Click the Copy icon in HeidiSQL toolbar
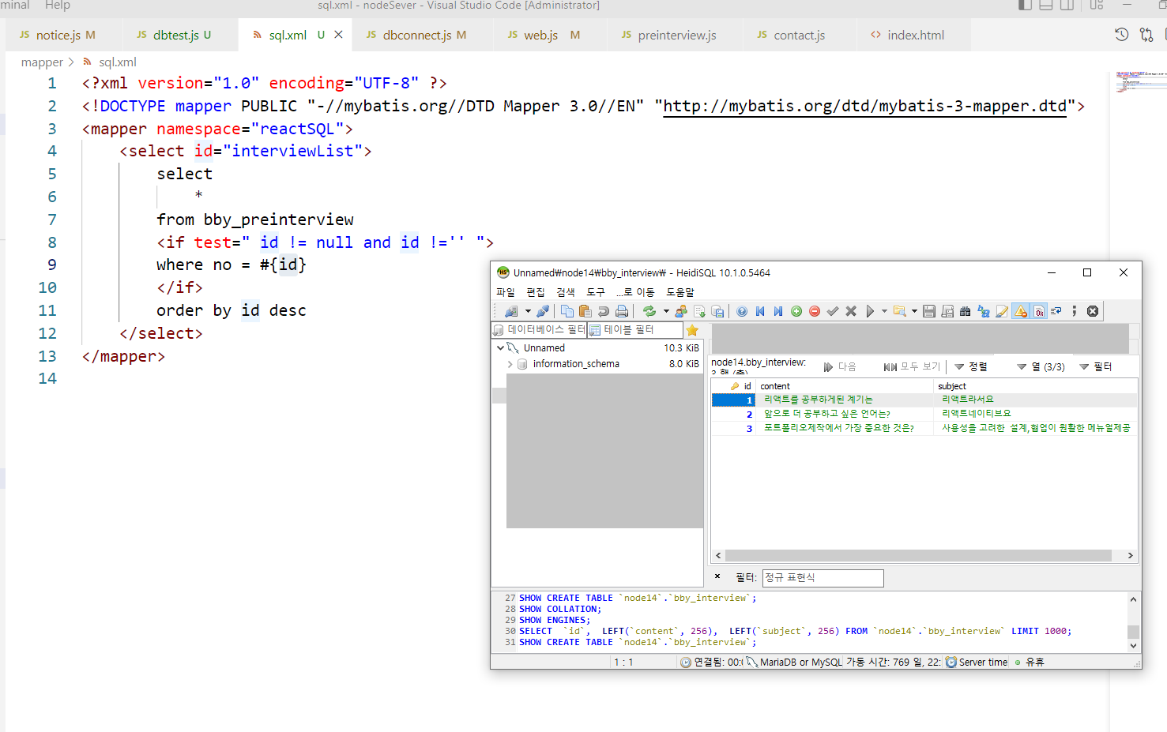The width and height of the screenshot is (1167, 732). point(567,311)
